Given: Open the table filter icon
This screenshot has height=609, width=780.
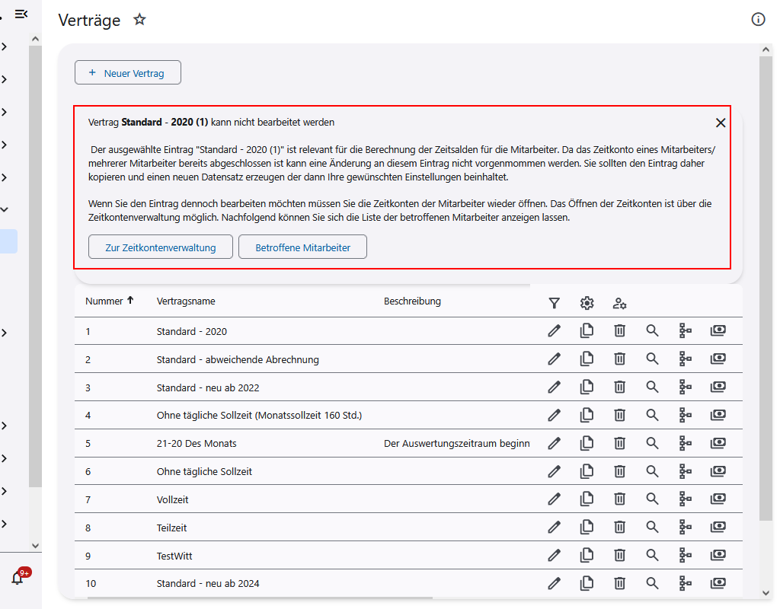Looking at the screenshot, I should tap(554, 303).
